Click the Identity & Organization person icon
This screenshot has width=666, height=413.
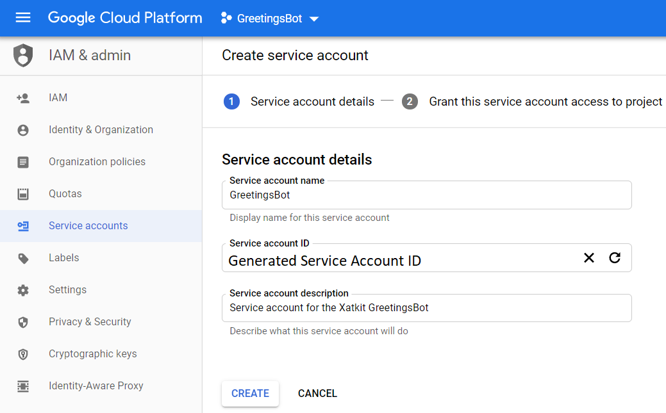(23, 130)
